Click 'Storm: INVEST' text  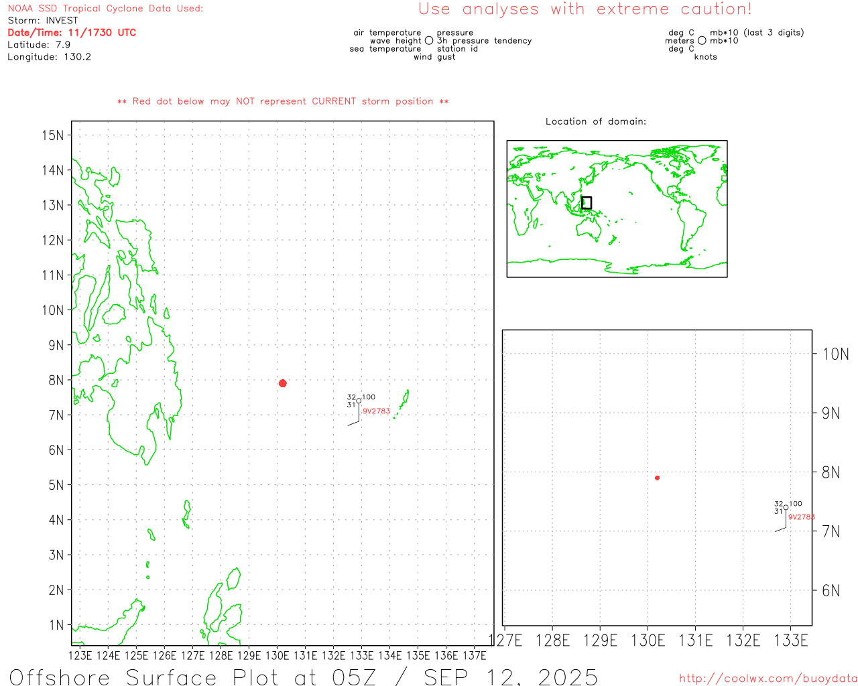pyautogui.click(x=43, y=21)
